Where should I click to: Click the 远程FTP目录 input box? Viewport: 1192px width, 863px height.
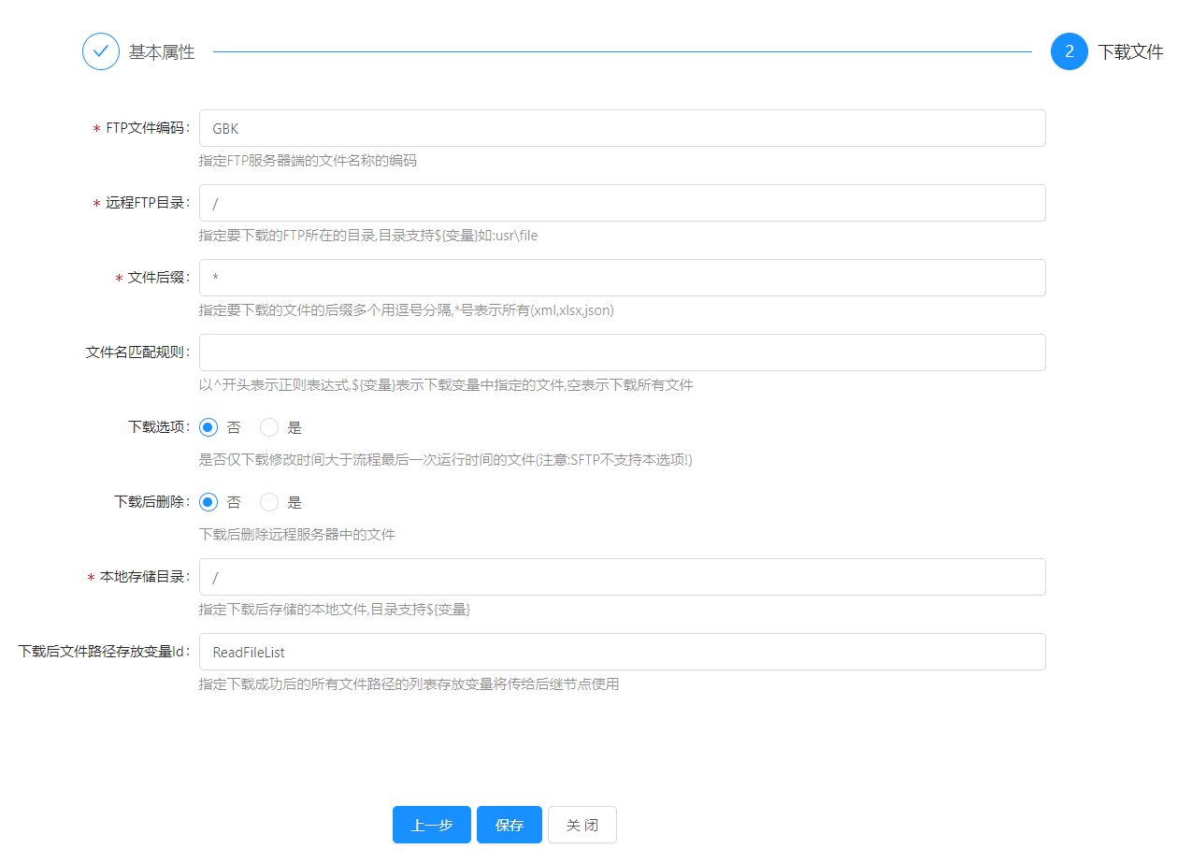[622, 203]
